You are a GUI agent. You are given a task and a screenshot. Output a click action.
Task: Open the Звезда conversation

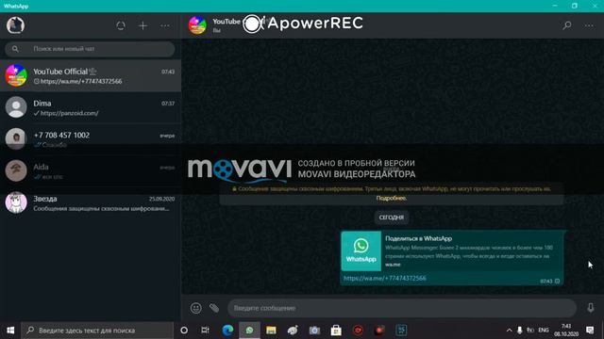coord(91,203)
